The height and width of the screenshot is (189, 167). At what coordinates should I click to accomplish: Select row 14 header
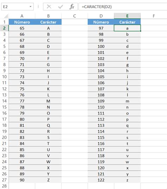[4, 101]
